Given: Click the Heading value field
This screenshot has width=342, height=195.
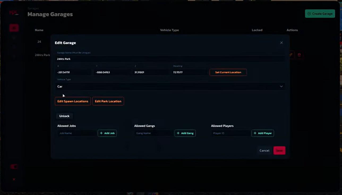Looking at the screenshot, I should pos(189,72).
